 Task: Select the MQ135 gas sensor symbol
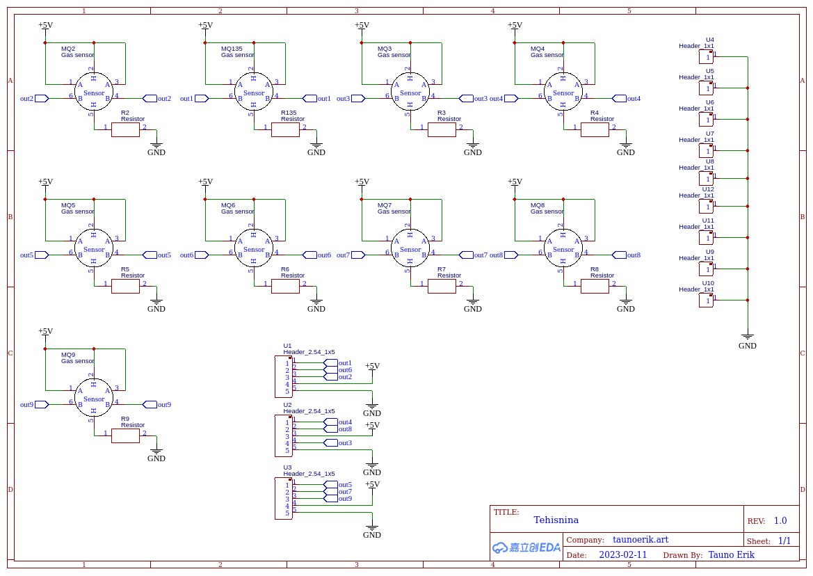click(254, 92)
